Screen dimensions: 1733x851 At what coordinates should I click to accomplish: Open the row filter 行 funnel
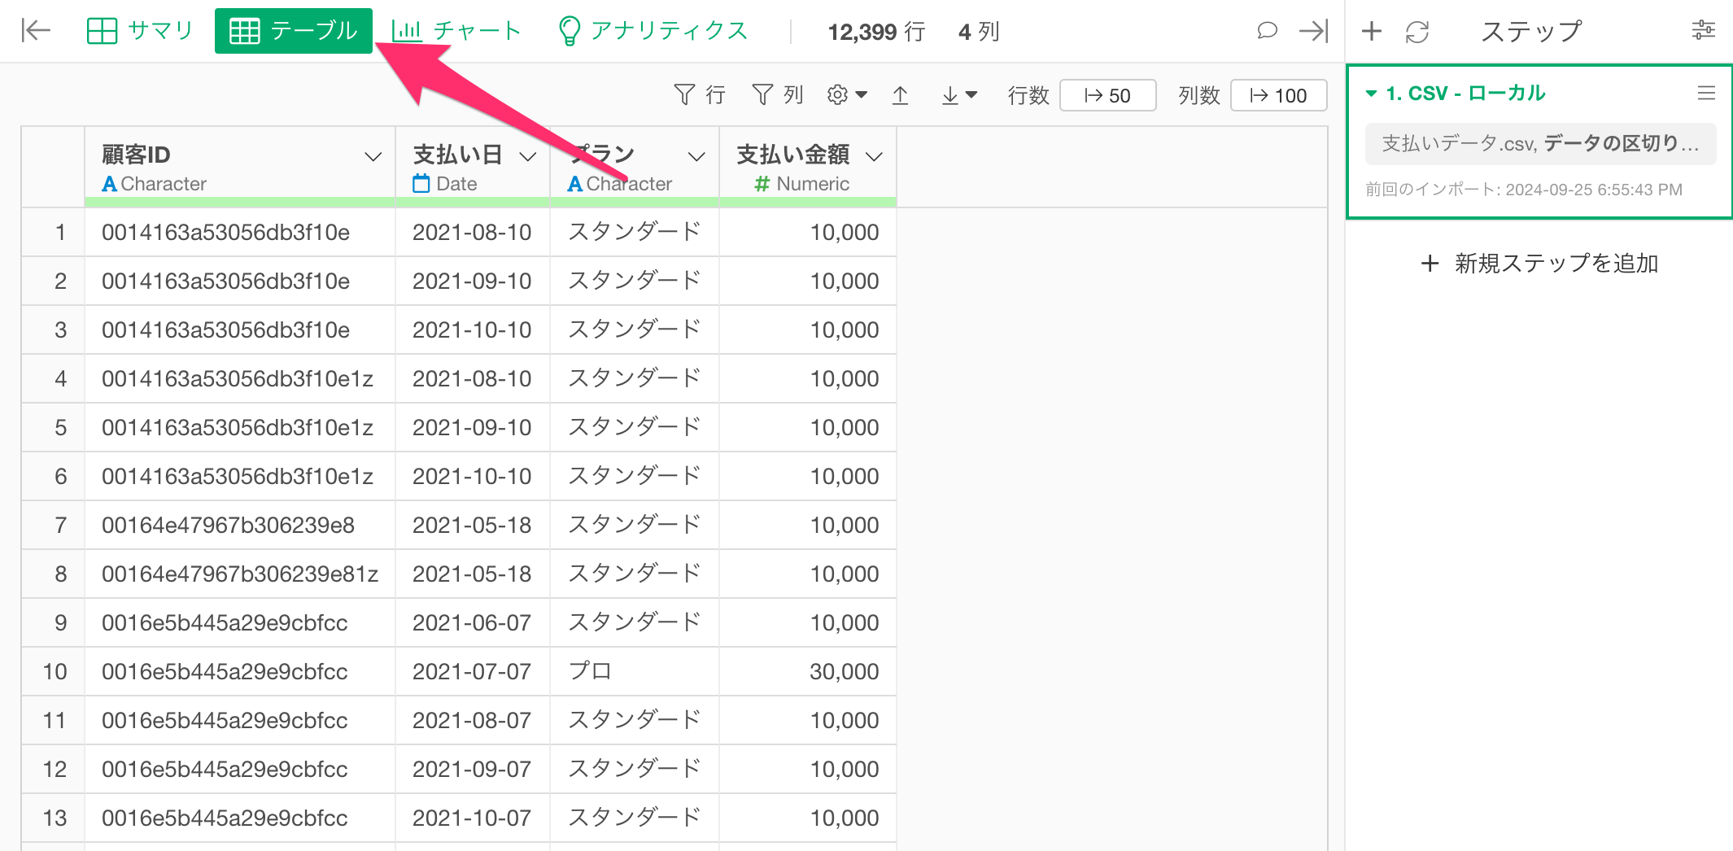[x=700, y=95]
